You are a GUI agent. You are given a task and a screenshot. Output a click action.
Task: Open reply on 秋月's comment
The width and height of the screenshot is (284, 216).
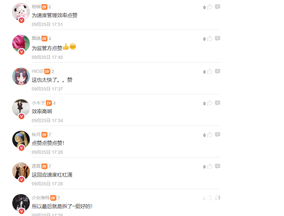[218, 135]
